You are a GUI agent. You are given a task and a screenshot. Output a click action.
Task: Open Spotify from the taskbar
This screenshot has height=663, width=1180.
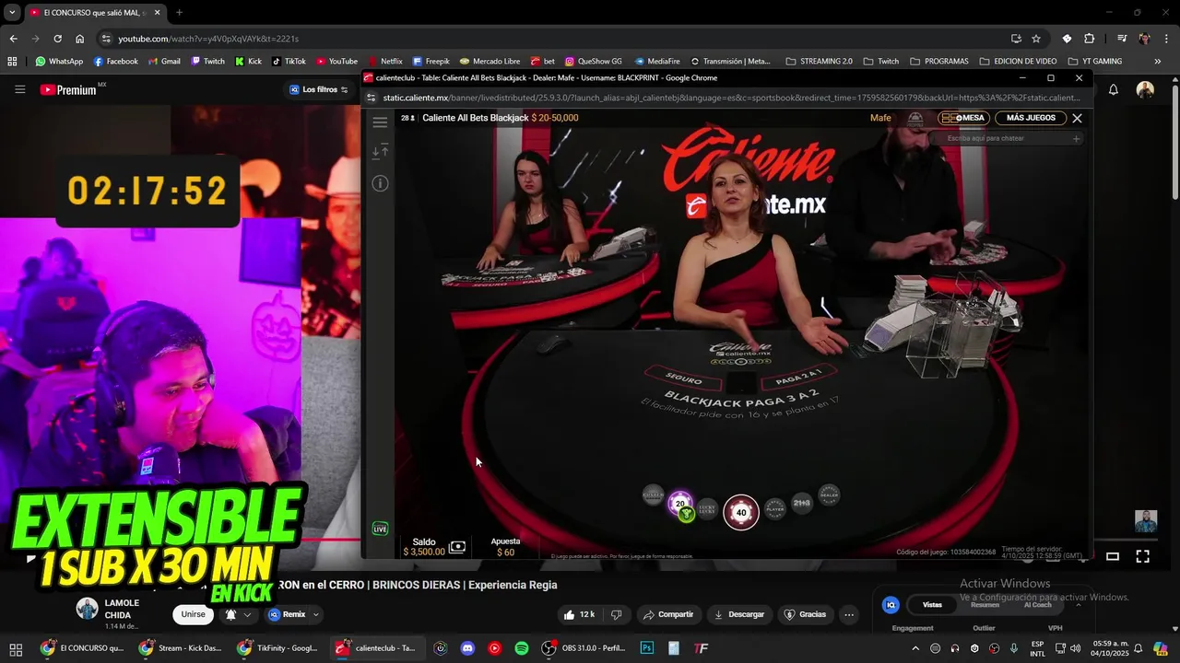coord(522,648)
